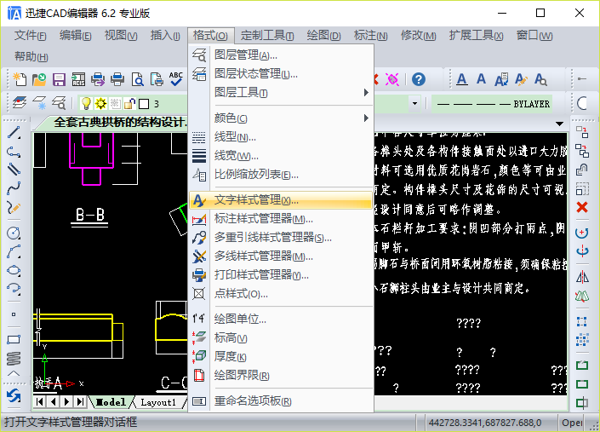Screen dimensions: 600x432
Task: Select 标高 menu entry
Action: (281, 337)
